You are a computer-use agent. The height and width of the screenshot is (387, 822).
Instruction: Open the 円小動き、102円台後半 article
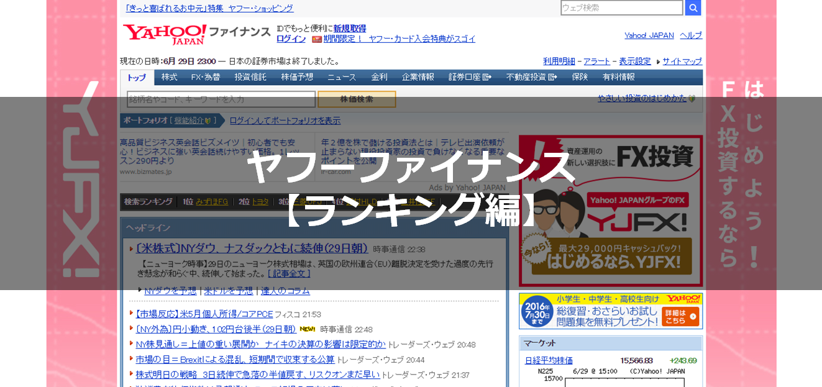pos(216,329)
